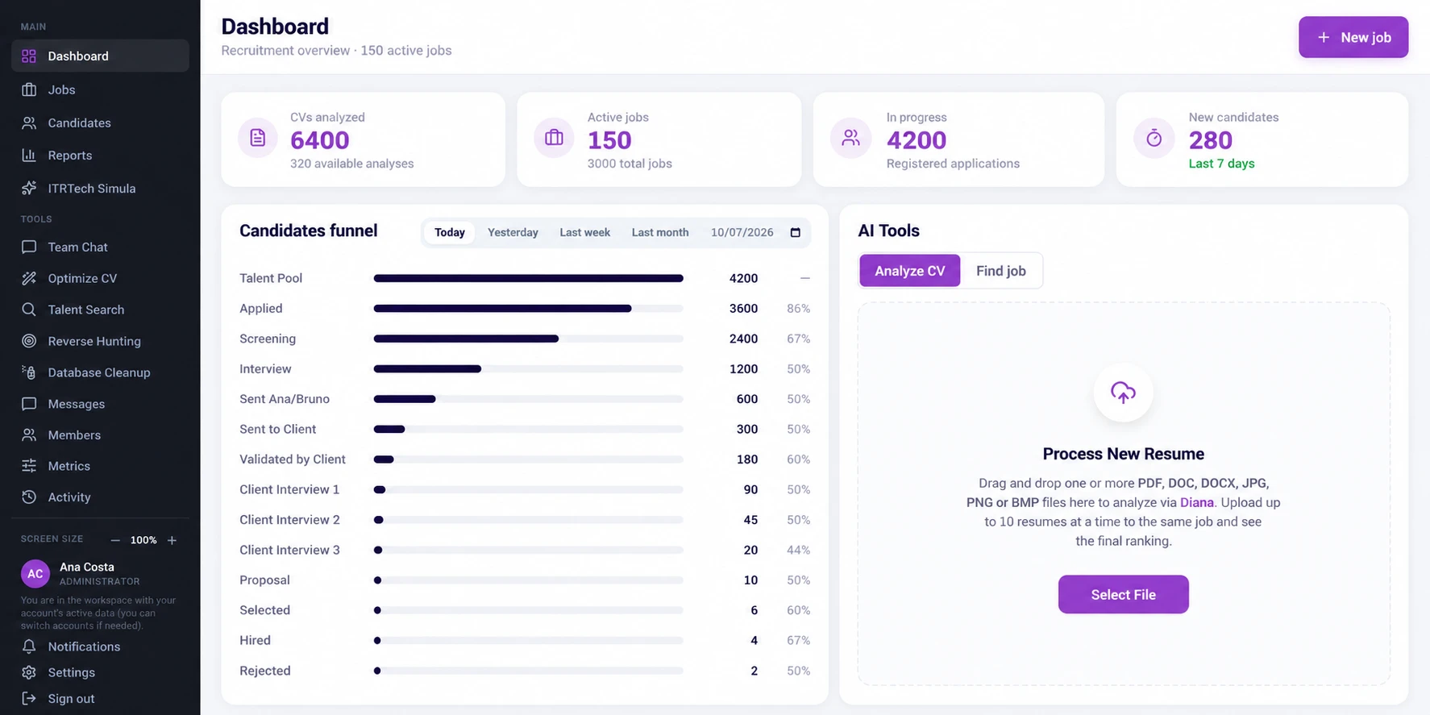Click the Team Chat bubble icon
The height and width of the screenshot is (715, 1430).
click(x=29, y=247)
